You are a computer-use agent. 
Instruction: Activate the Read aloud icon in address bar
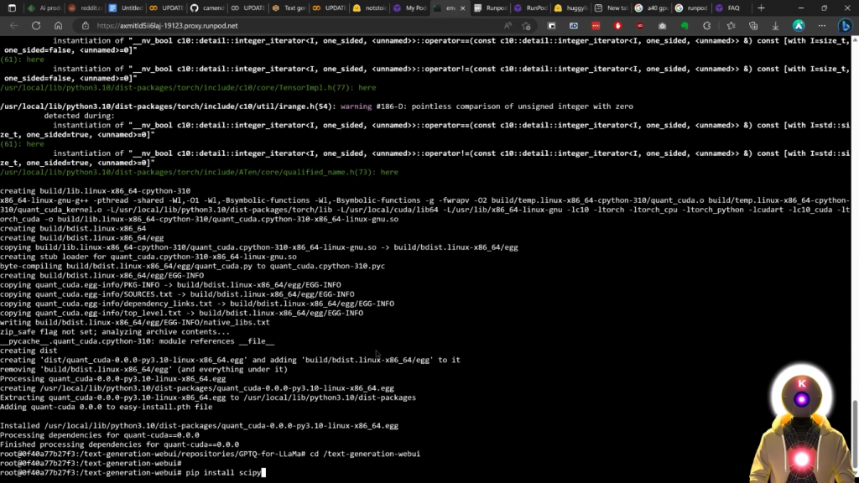(508, 26)
